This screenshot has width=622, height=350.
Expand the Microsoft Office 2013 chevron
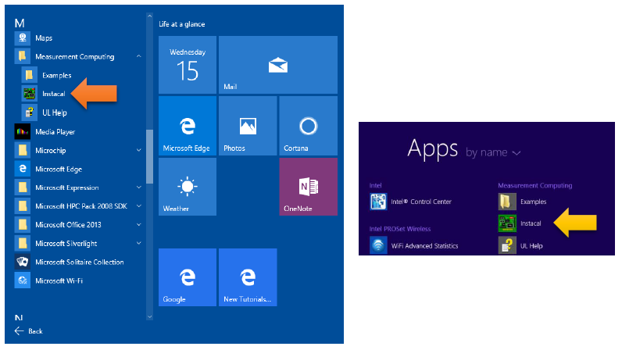click(x=139, y=224)
